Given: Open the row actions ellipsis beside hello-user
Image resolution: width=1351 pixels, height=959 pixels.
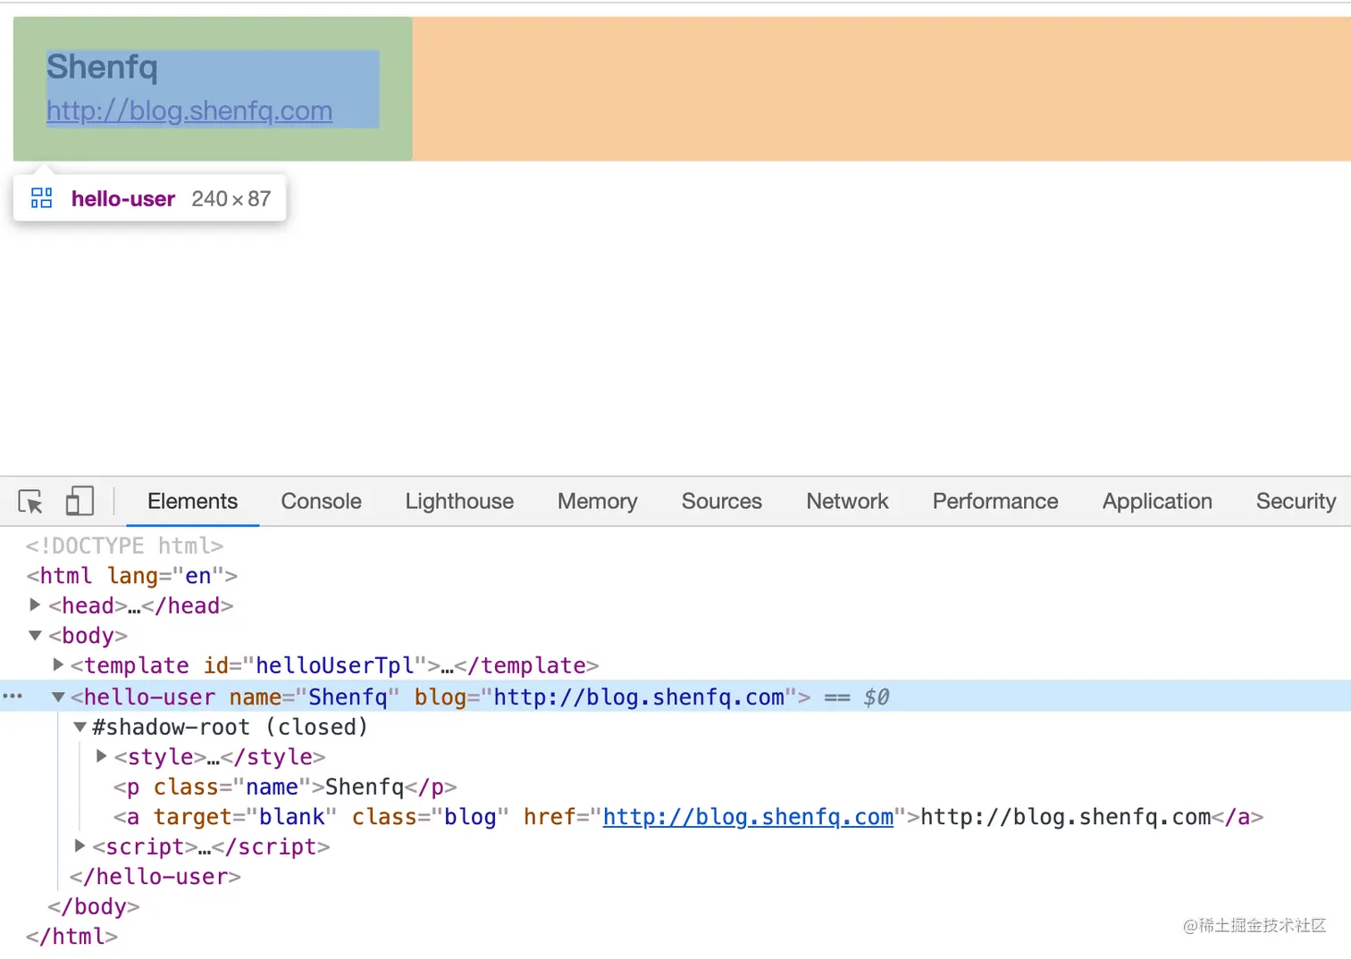Looking at the screenshot, I should 13,696.
